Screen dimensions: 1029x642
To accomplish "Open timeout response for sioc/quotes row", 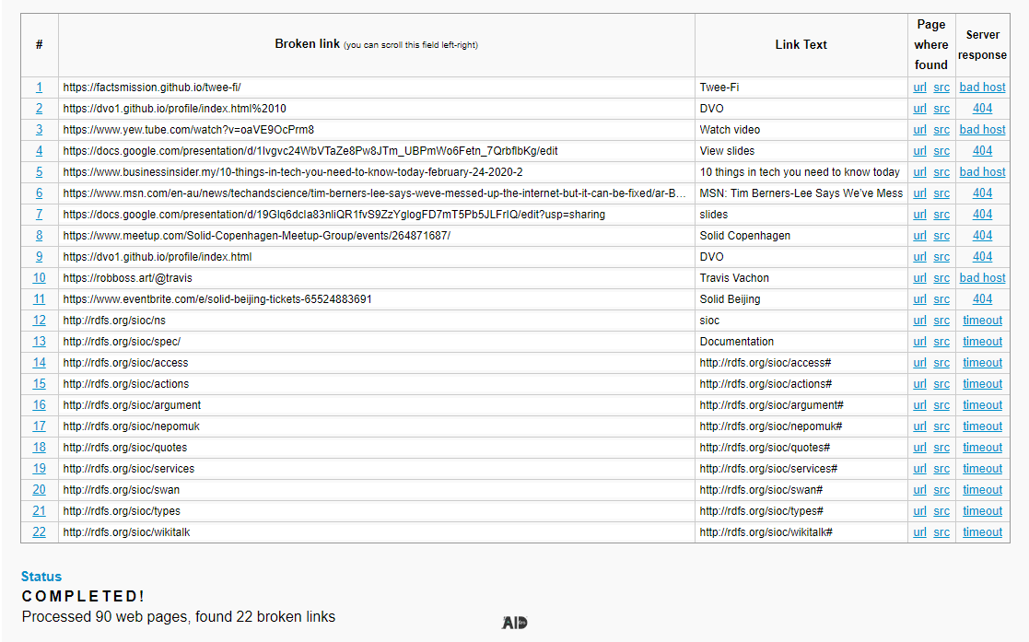I will click(982, 448).
